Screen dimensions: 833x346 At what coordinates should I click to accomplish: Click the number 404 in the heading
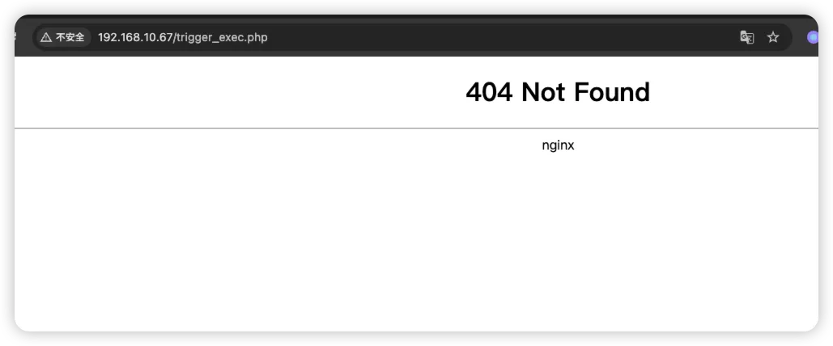[x=489, y=92]
